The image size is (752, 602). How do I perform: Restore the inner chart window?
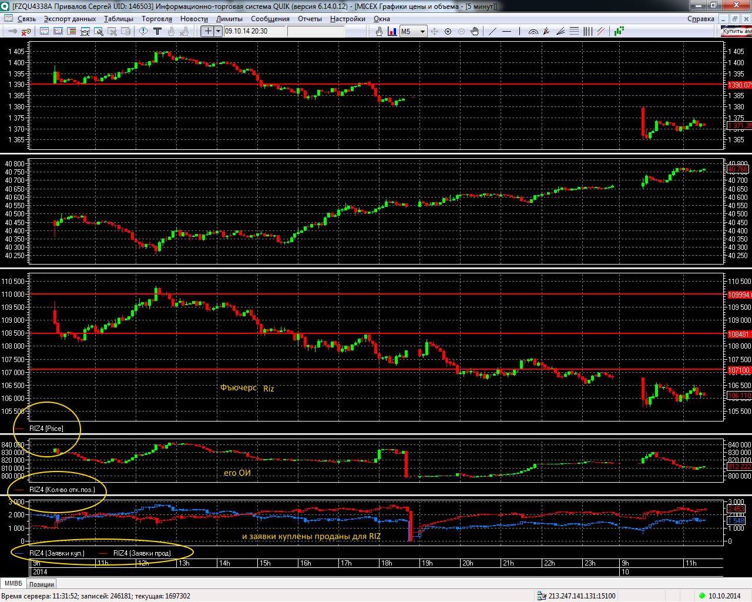point(736,19)
